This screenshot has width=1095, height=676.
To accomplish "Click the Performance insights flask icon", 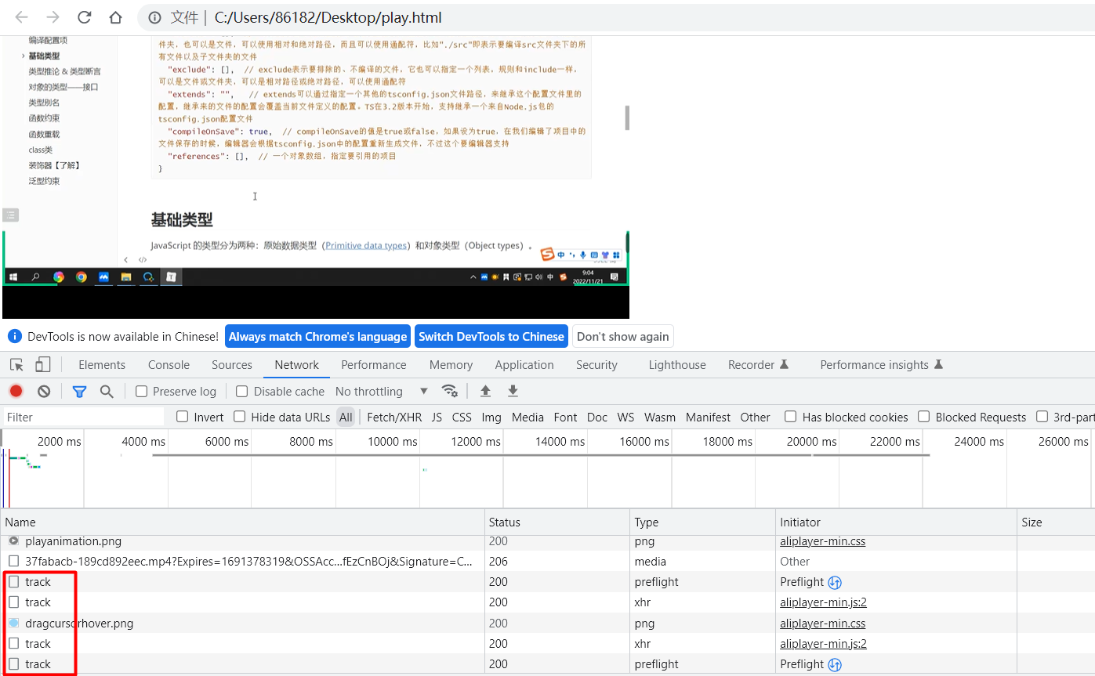I will point(938,364).
